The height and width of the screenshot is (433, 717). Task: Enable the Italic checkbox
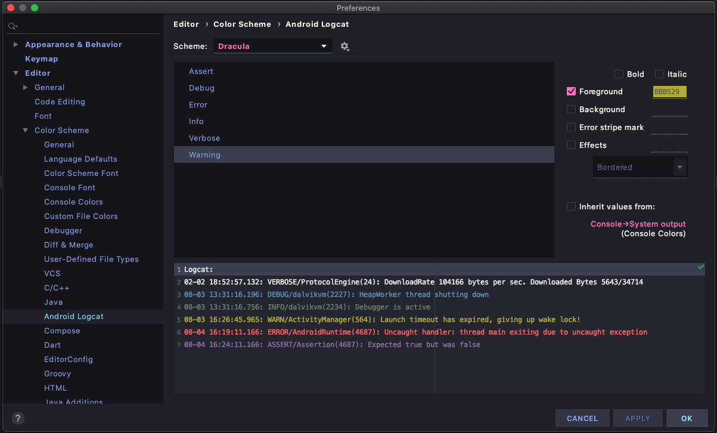[x=659, y=74]
